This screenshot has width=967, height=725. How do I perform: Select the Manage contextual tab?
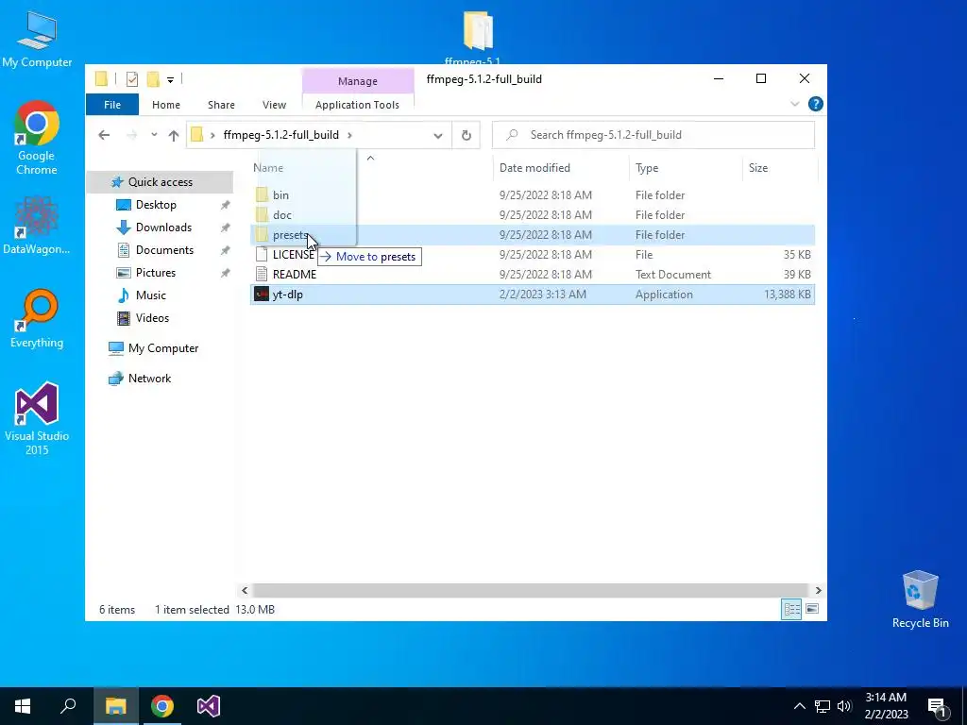pos(358,81)
